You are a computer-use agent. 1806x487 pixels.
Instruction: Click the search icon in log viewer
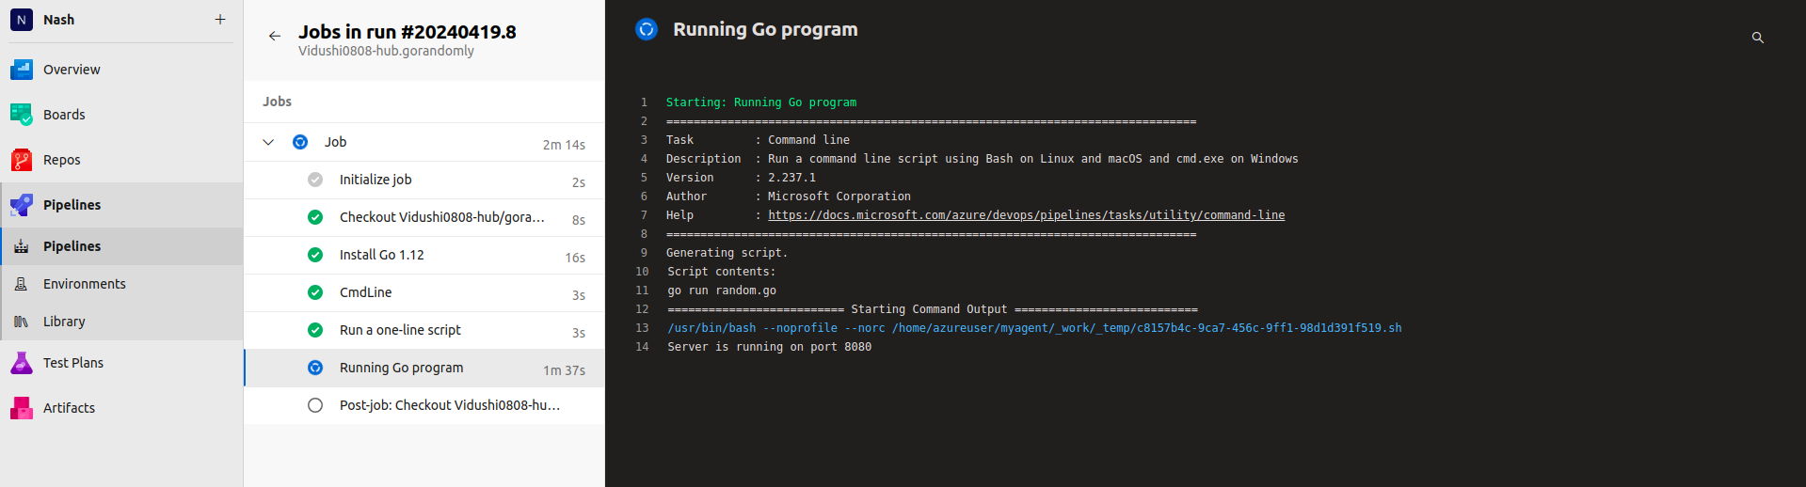tap(1757, 38)
